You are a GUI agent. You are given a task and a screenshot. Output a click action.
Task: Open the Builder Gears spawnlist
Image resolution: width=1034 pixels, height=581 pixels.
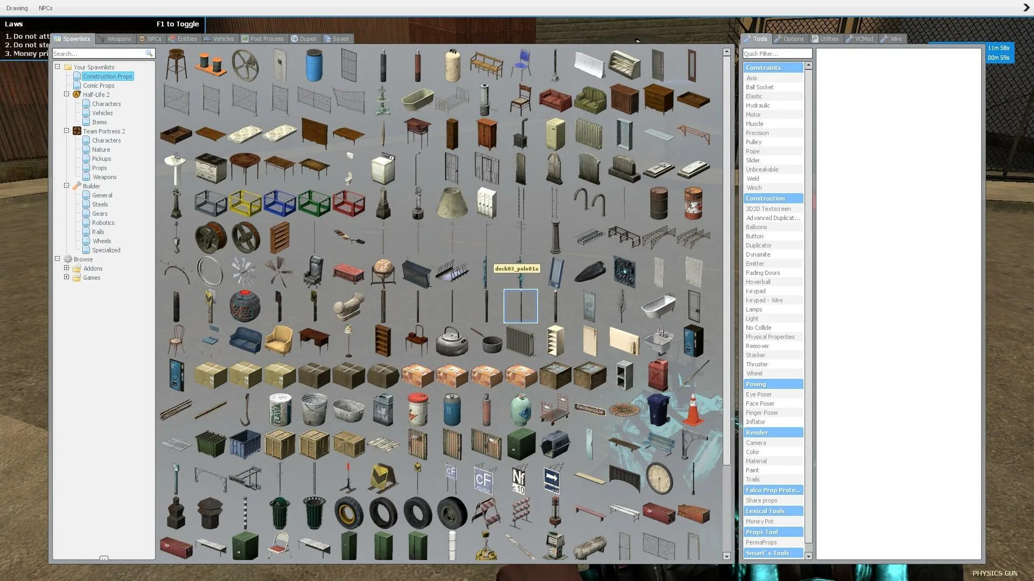100,214
